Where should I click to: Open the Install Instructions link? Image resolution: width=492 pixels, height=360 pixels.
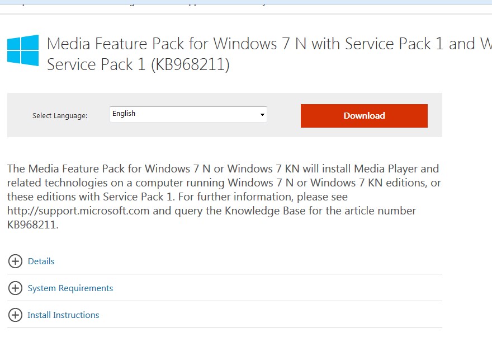click(x=63, y=315)
